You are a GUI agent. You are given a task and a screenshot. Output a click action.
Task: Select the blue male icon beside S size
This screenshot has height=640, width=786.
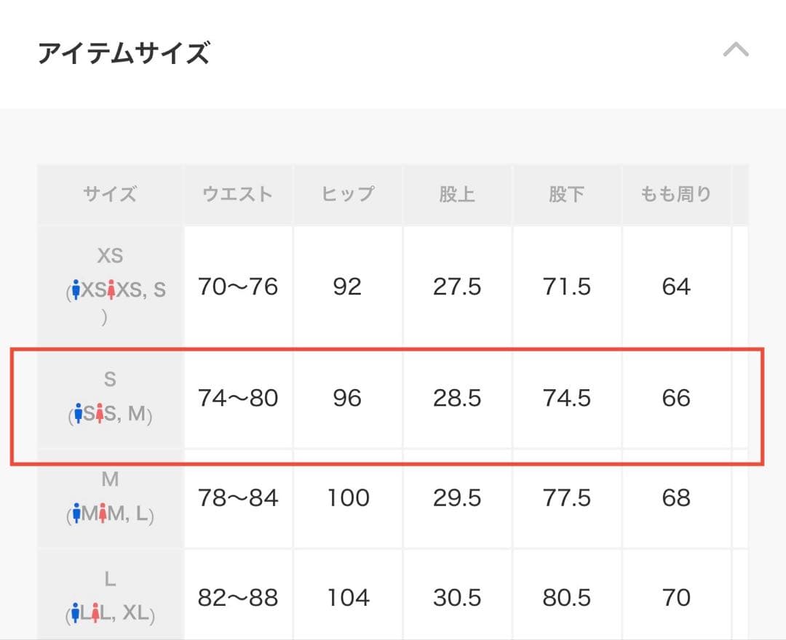coord(78,414)
